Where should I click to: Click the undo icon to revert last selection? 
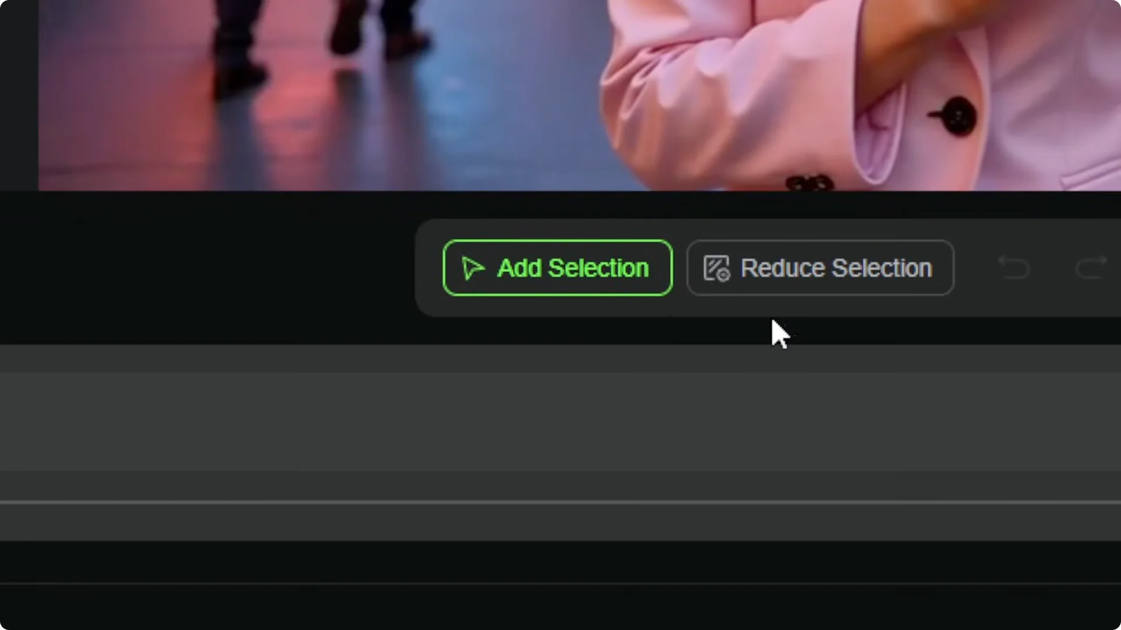(1014, 268)
